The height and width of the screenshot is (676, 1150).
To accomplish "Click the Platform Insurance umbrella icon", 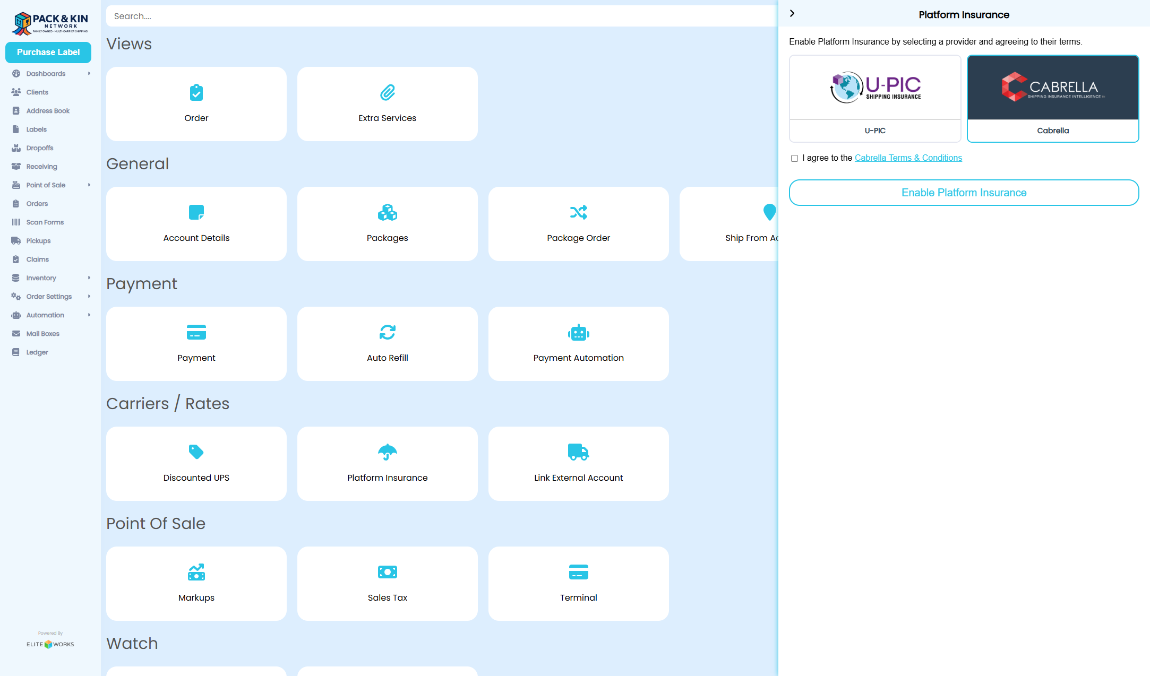I will pos(388,452).
